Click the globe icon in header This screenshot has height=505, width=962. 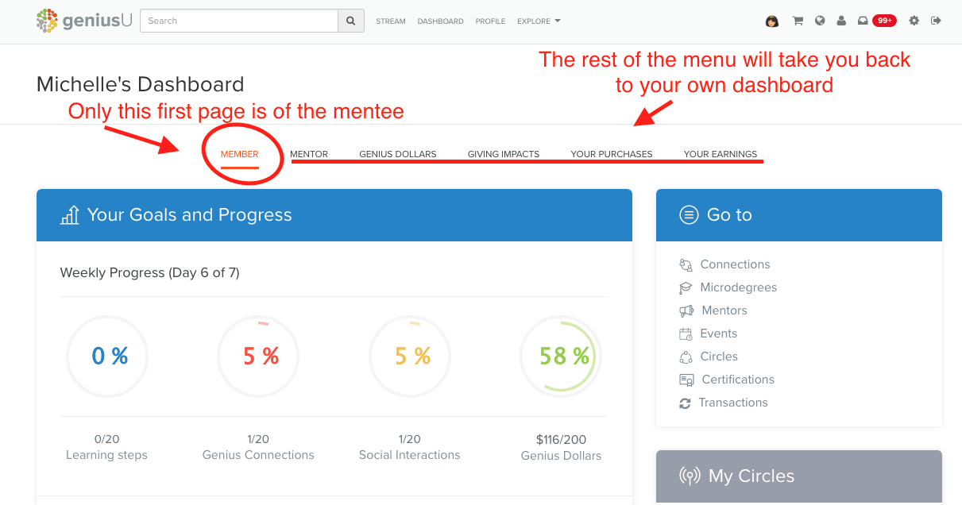820,21
